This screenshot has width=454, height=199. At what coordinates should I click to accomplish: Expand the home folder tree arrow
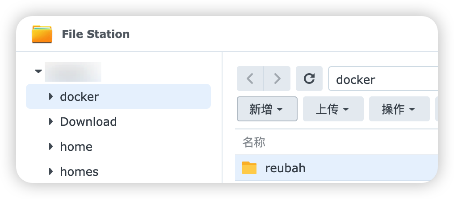[x=51, y=146]
